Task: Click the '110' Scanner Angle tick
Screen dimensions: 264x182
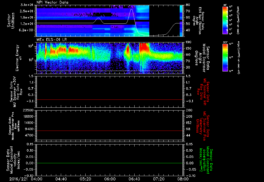Action: 188,55
